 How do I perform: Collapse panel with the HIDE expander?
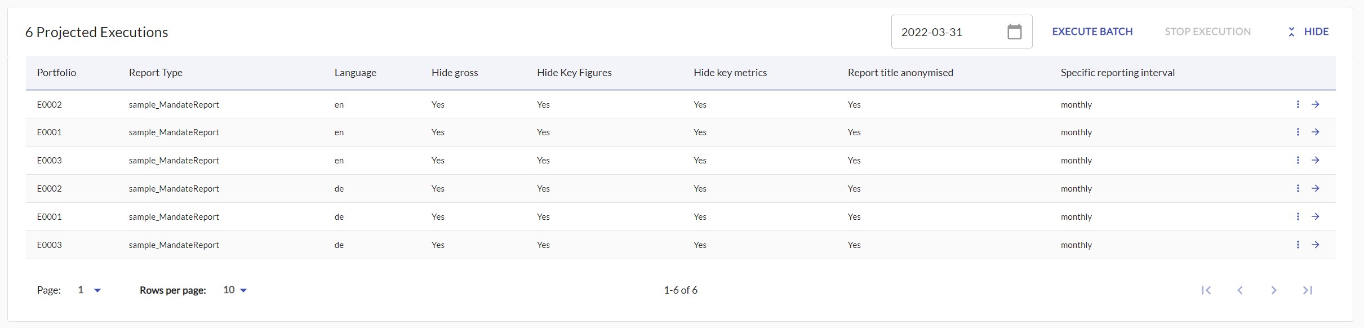point(1308,32)
